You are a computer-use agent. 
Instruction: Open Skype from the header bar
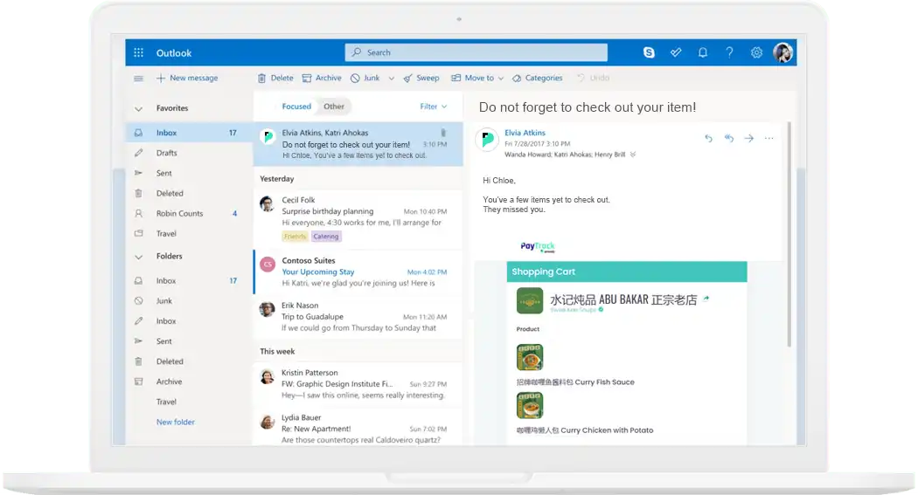point(649,52)
